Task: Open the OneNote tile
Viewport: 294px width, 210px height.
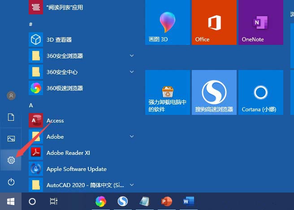Action: tap(261, 22)
